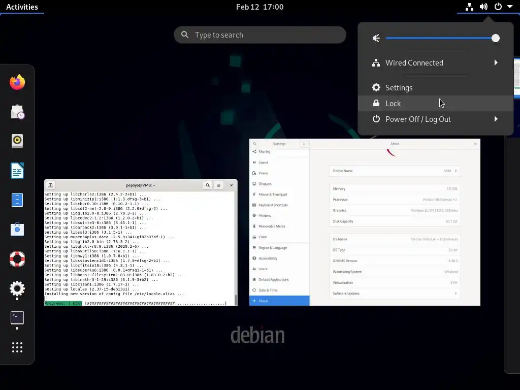Open Device Name row chevron
Viewport: 520px width, 390px height.
point(456,171)
